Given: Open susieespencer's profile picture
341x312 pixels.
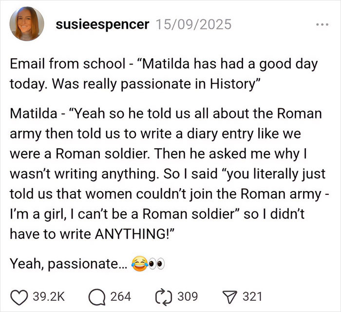Looking at the screenshot, I should (x=28, y=24).
